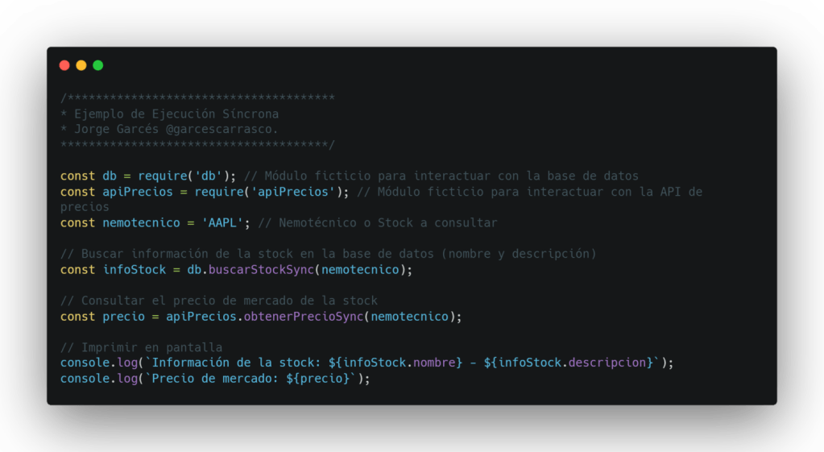Click the red close window dot
824x452 pixels.
click(x=64, y=65)
